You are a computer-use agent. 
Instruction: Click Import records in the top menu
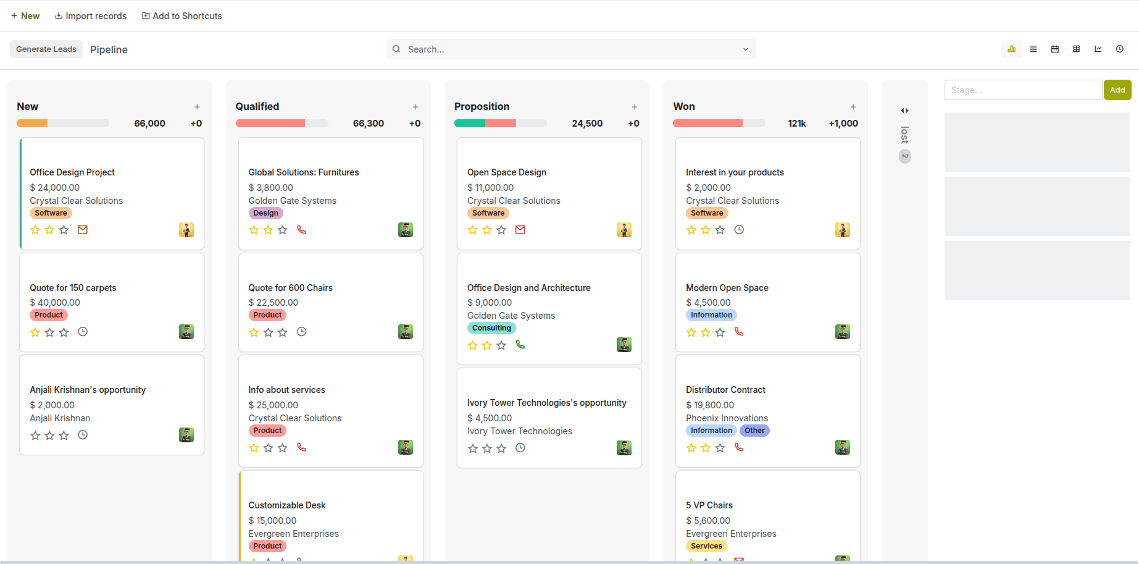click(x=91, y=16)
